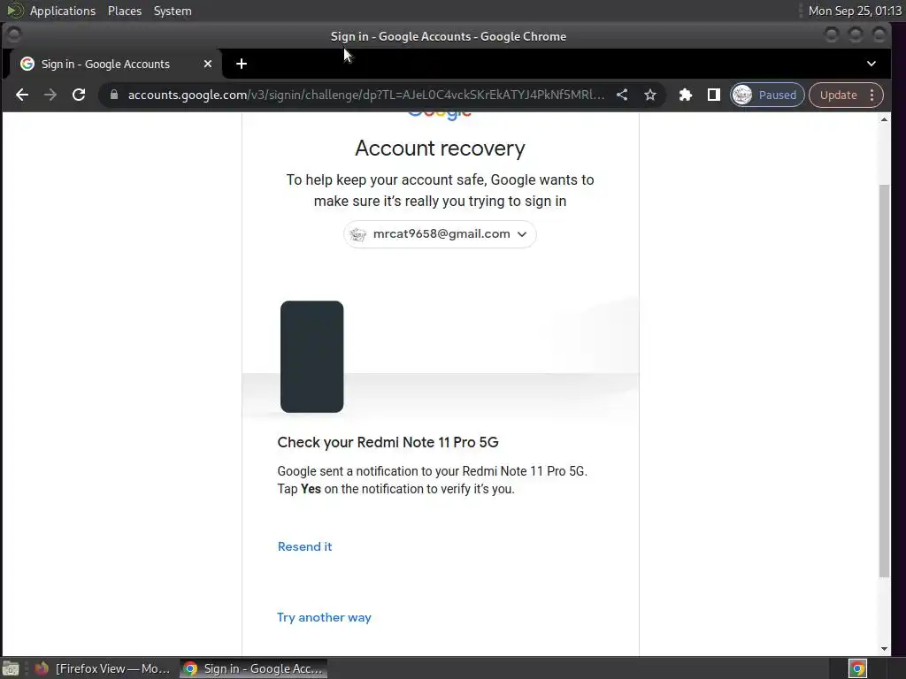Toggle the Chrome side panel
Viewport: 906px width, 679px height.
tap(714, 95)
